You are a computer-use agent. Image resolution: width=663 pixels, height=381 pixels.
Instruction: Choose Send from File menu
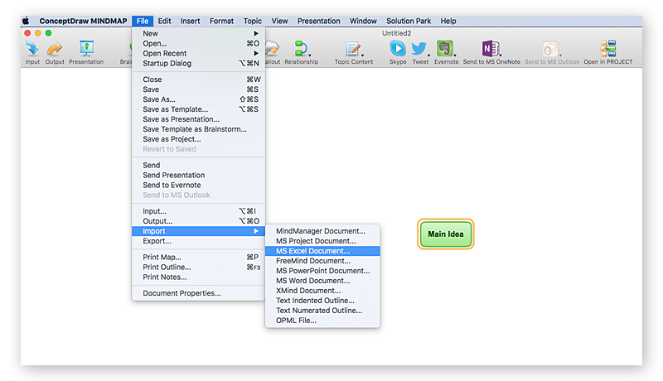click(x=199, y=165)
